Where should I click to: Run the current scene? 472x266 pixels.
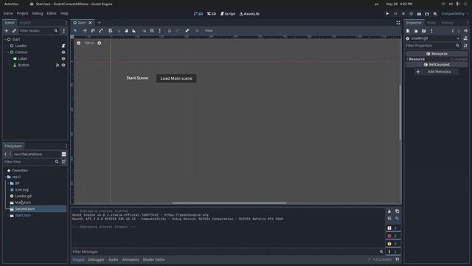(419, 13)
